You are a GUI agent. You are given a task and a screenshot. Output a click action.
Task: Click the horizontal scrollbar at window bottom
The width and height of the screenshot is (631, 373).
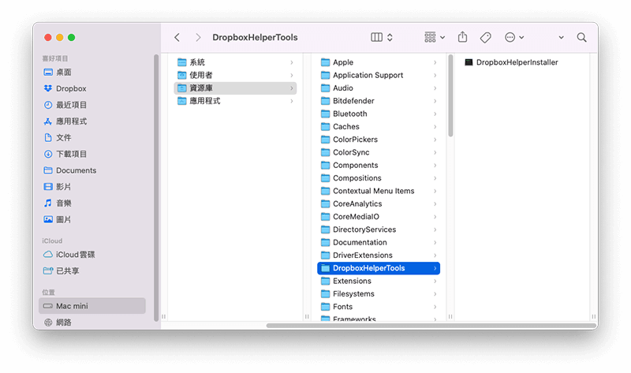[431, 326]
